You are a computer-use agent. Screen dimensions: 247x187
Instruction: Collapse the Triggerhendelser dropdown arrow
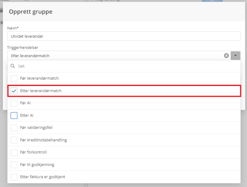[x=235, y=56]
